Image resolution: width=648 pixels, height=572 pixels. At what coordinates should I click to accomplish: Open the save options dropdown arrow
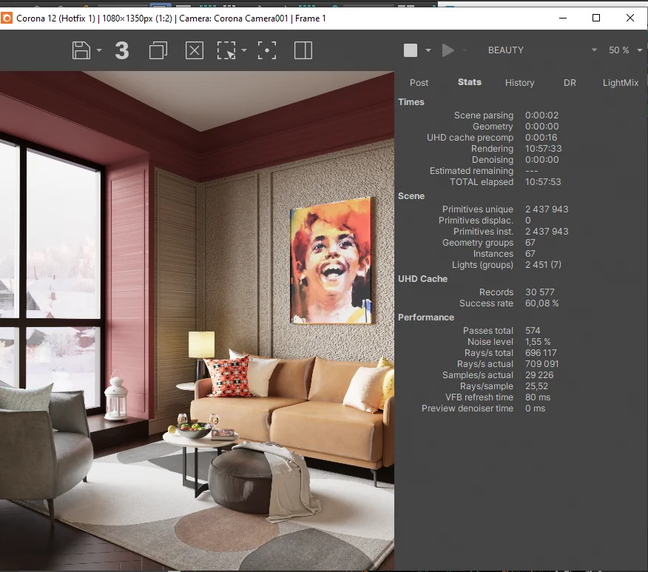point(99,51)
